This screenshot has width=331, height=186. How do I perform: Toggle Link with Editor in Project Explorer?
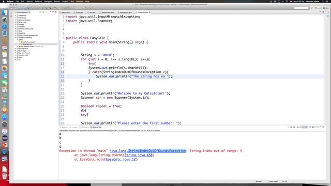point(43,12)
